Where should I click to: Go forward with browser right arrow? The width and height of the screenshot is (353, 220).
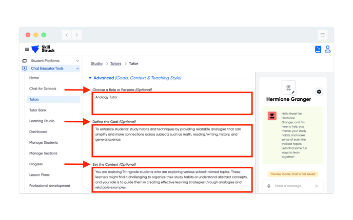click(77, 35)
